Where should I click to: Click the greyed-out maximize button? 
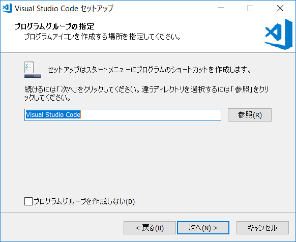(x=250, y=8)
